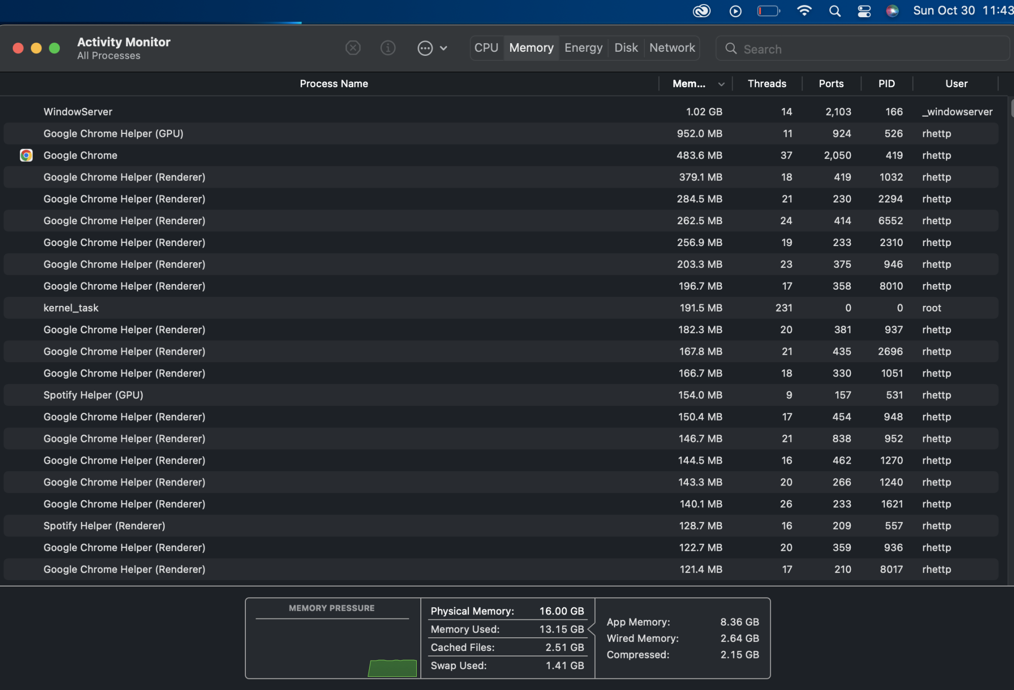Click the Wi-Fi status icon
The width and height of the screenshot is (1014, 690).
click(804, 11)
